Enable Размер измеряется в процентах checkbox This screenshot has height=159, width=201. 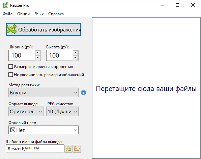pyautogui.click(x=11, y=67)
